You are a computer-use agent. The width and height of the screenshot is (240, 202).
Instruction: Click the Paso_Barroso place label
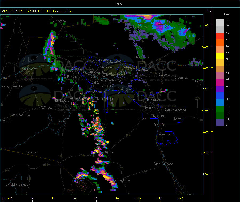pos(163,164)
